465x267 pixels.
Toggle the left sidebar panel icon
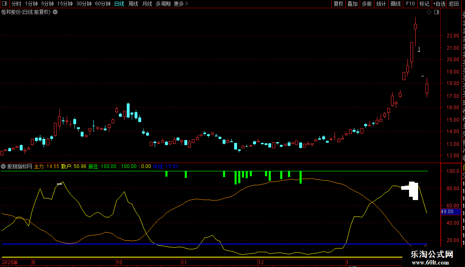(x=4, y=4)
